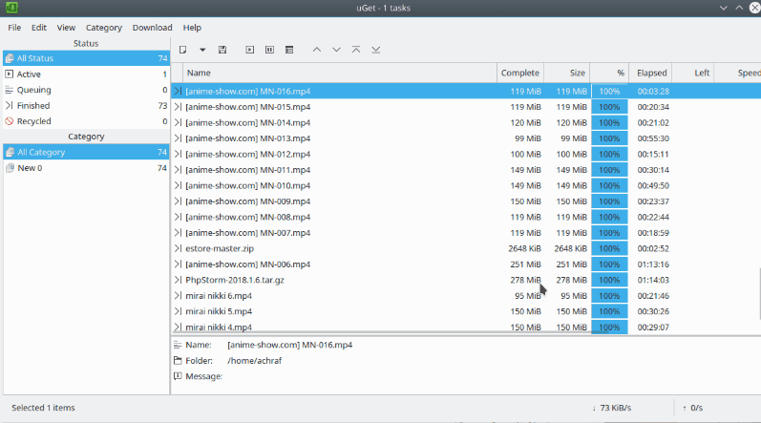
Task: Select the New 0 category
Action: (x=86, y=168)
